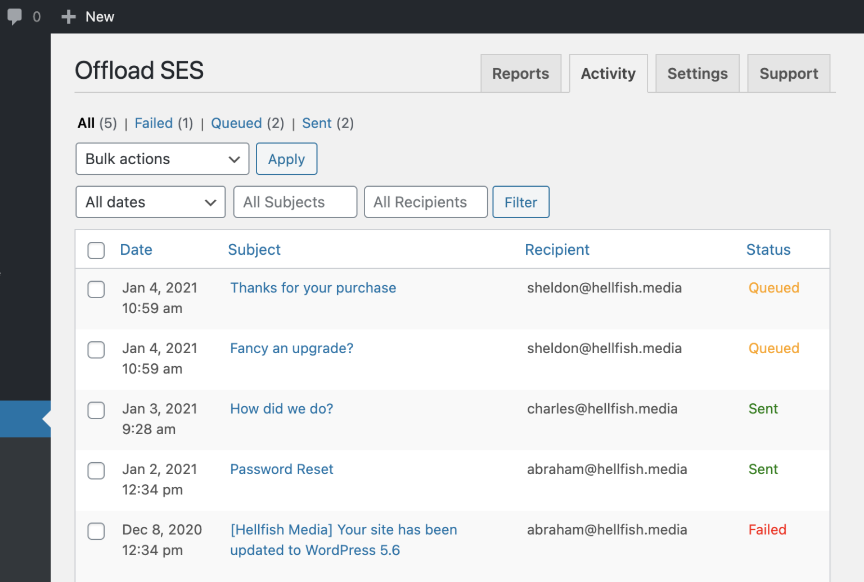Expand the collapsed sidebar arrow
The height and width of the screenshot is (582, 864).
[25, 419]
